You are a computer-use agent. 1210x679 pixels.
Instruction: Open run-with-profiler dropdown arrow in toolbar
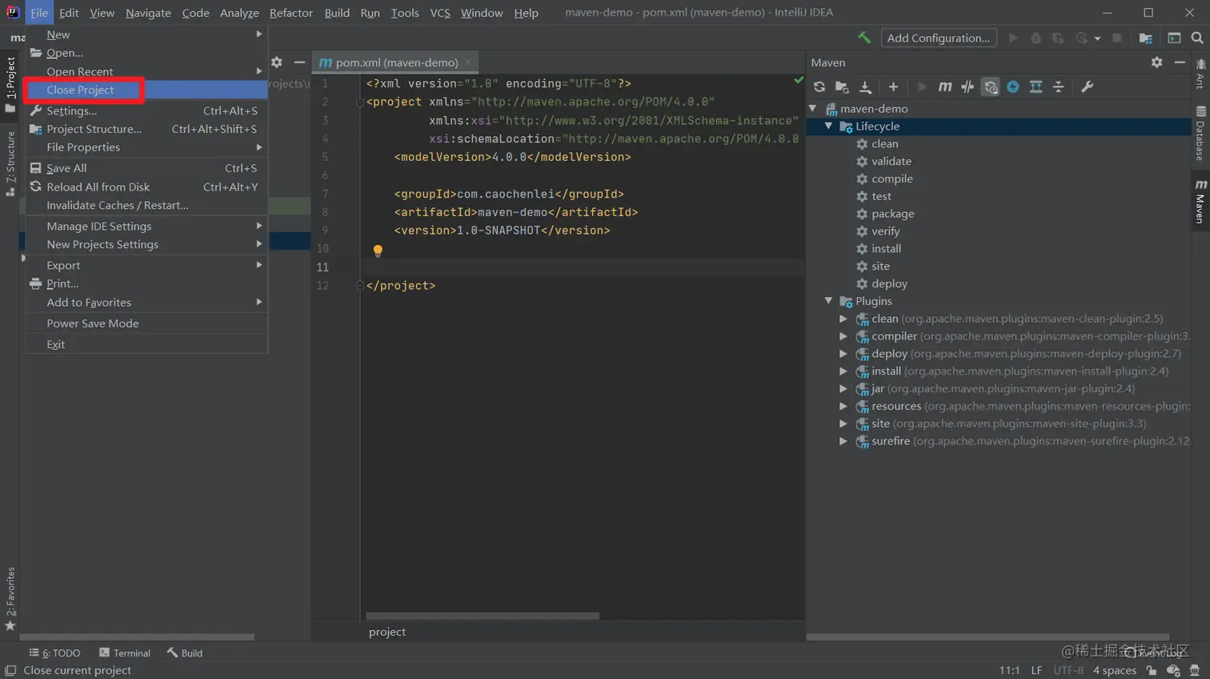(x=1097, y=38)
